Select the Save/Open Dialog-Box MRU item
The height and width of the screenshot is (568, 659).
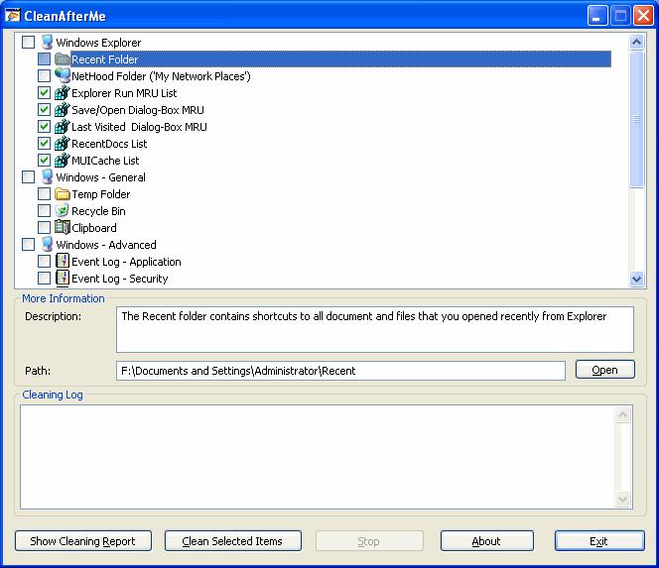[138, 110]
